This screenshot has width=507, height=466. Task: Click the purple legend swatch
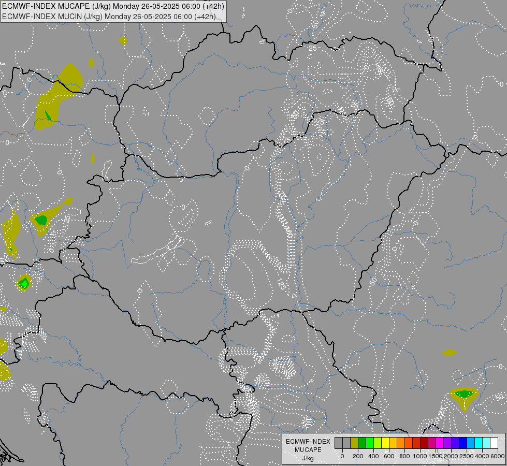pyautogui.click(x=447, y=443)
